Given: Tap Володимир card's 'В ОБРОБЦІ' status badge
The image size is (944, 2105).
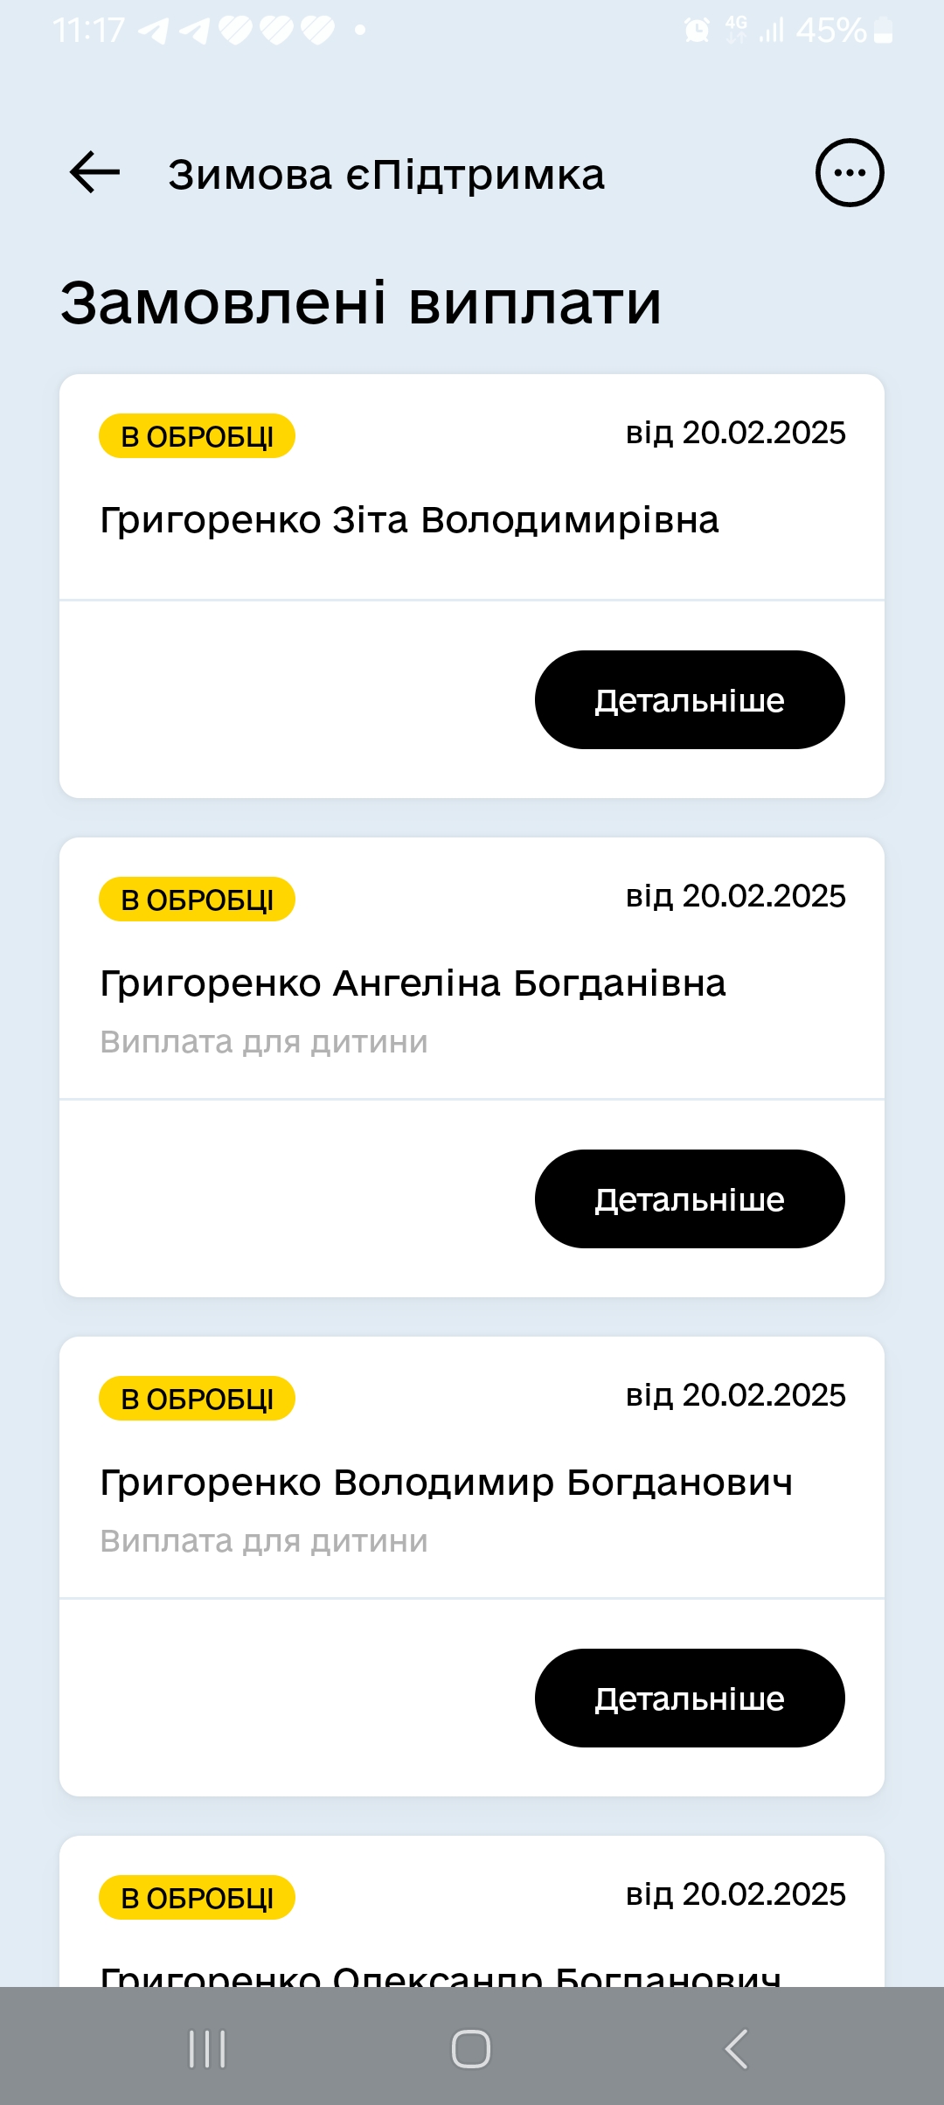Looking at the screenshot, I should 197,1399.
